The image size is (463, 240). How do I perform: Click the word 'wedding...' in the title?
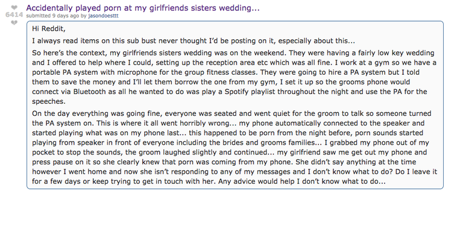pos(239,8)
